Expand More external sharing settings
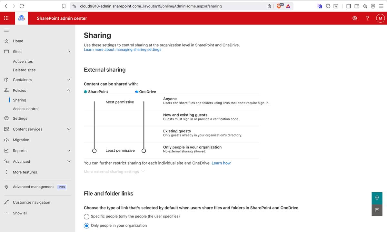The height and width of the screenshot is (232, 387). pos(114,172)
